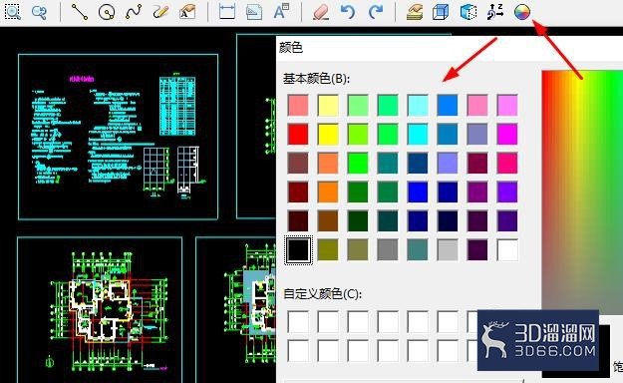Screen dimensions: 623x383
Task: Select the Eraser tool
Action: [321, 12]
